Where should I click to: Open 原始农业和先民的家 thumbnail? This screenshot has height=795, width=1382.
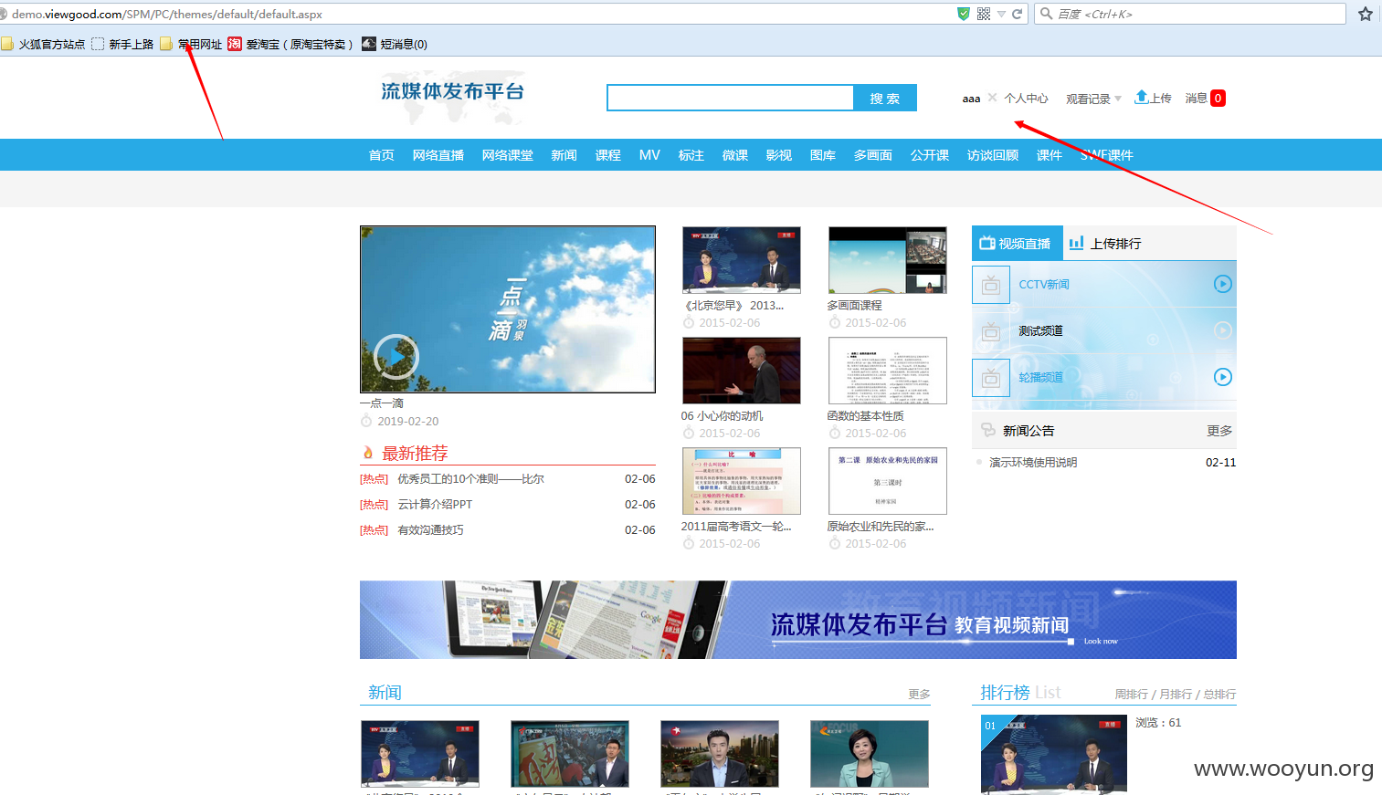tap(888, 481)
